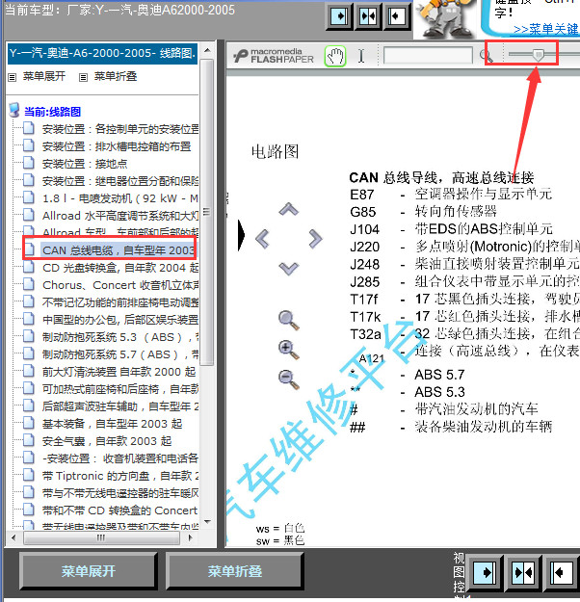Viewport: 580px width, 602px height.
Task: Click the zoom out magnifier minus icon
Action: [289, 380]
